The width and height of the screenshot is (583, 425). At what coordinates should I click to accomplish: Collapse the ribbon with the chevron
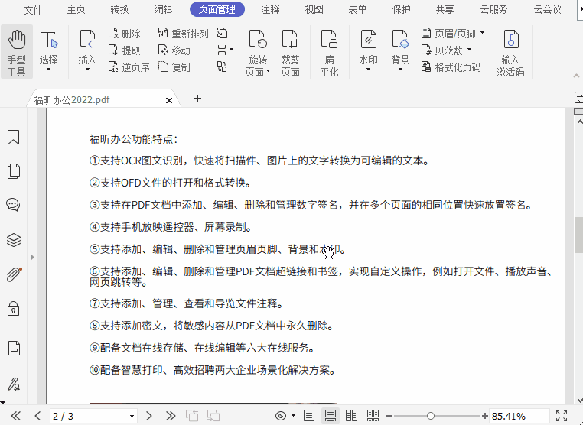click(576, 76)
